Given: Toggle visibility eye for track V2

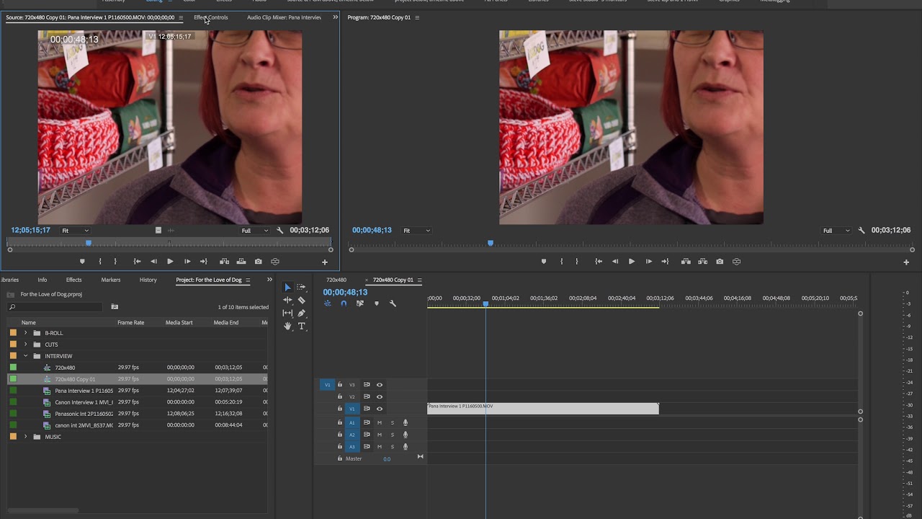Looking at the screenshot, I should click(x=380, y=396).
